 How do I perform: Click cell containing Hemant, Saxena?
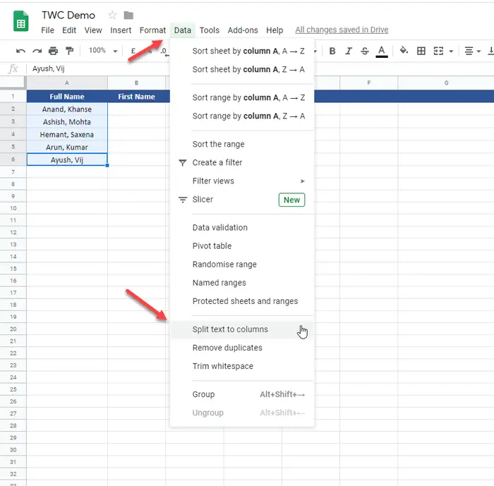pyautogui.click(x=67, y=135)
